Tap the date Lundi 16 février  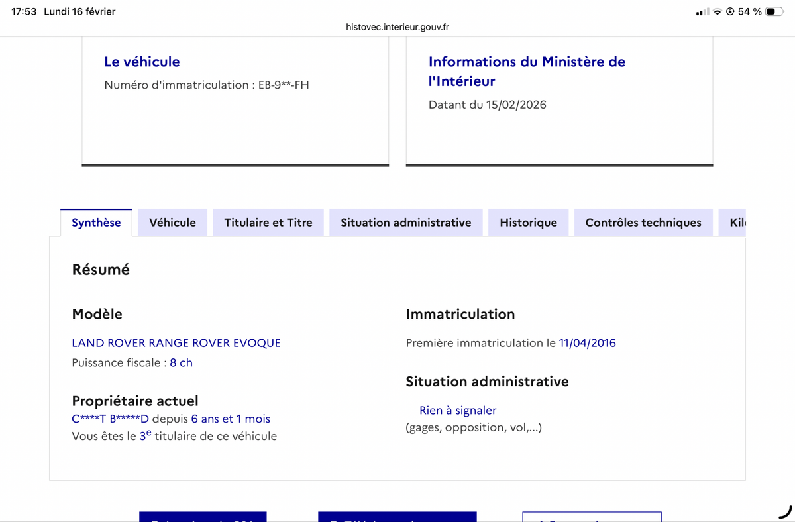[79, 11]
